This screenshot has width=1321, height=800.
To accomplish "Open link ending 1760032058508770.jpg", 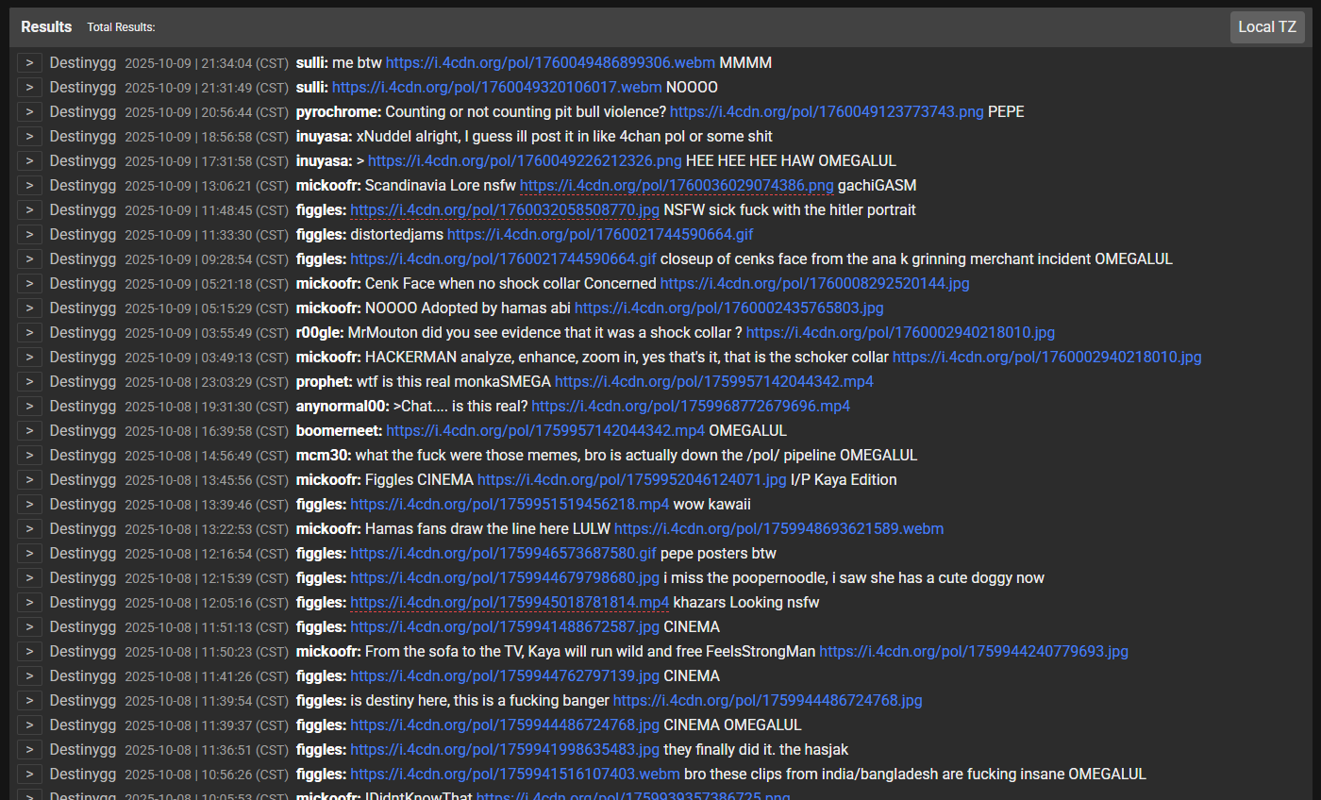I will click(x=505, y=209).
